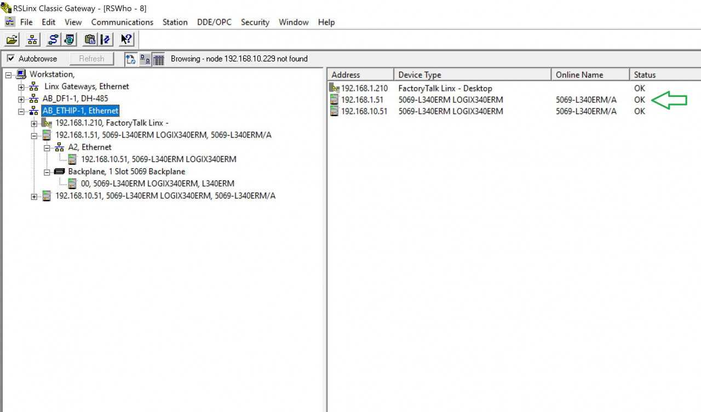Select the 192.168.10.51 label under A2, Ethernet
Viewport: 701px width, 412px height.
pyautogui.click(x=159, y=159)
